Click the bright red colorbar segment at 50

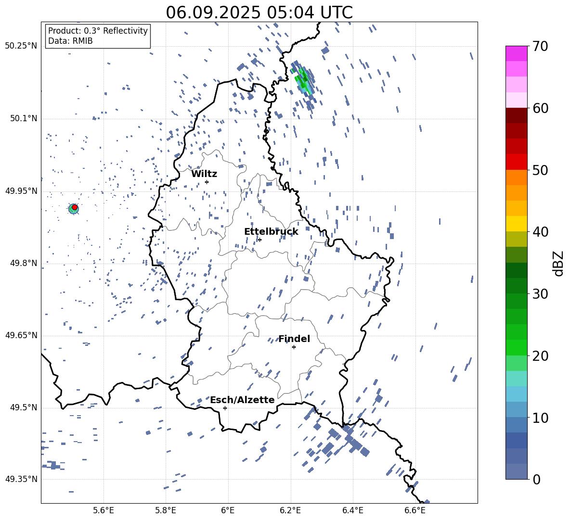516,162
